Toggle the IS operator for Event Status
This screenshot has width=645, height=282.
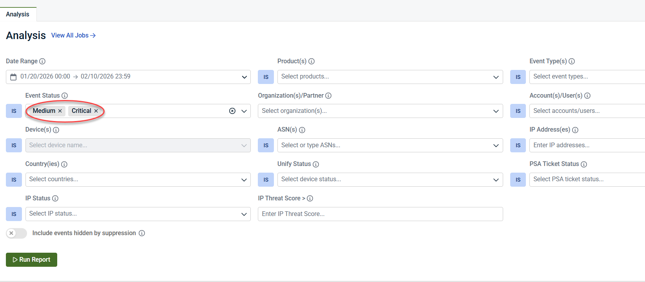pos(14,111)
